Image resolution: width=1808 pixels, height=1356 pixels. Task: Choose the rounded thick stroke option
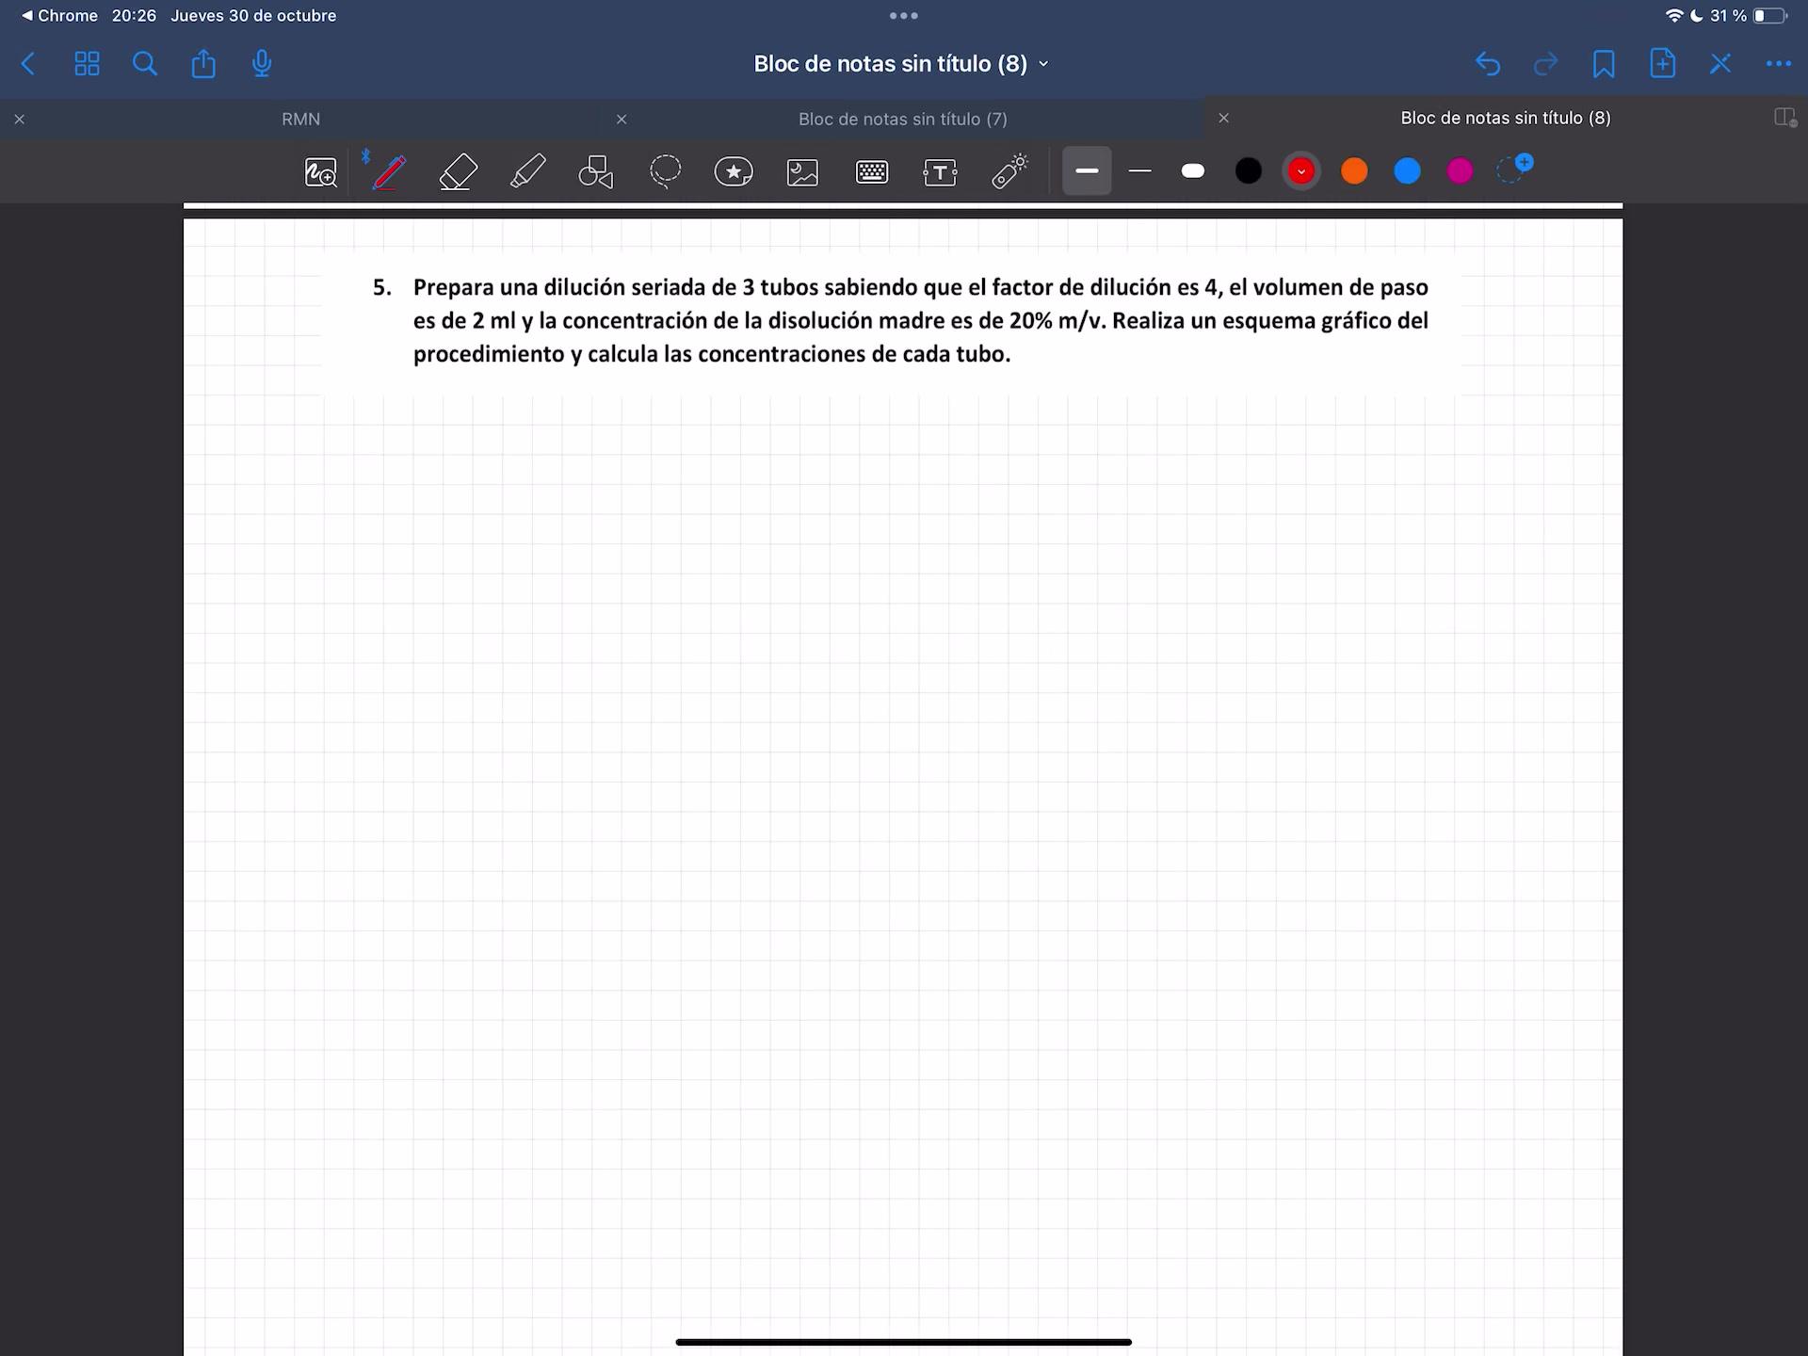[x=1192, y=171]
